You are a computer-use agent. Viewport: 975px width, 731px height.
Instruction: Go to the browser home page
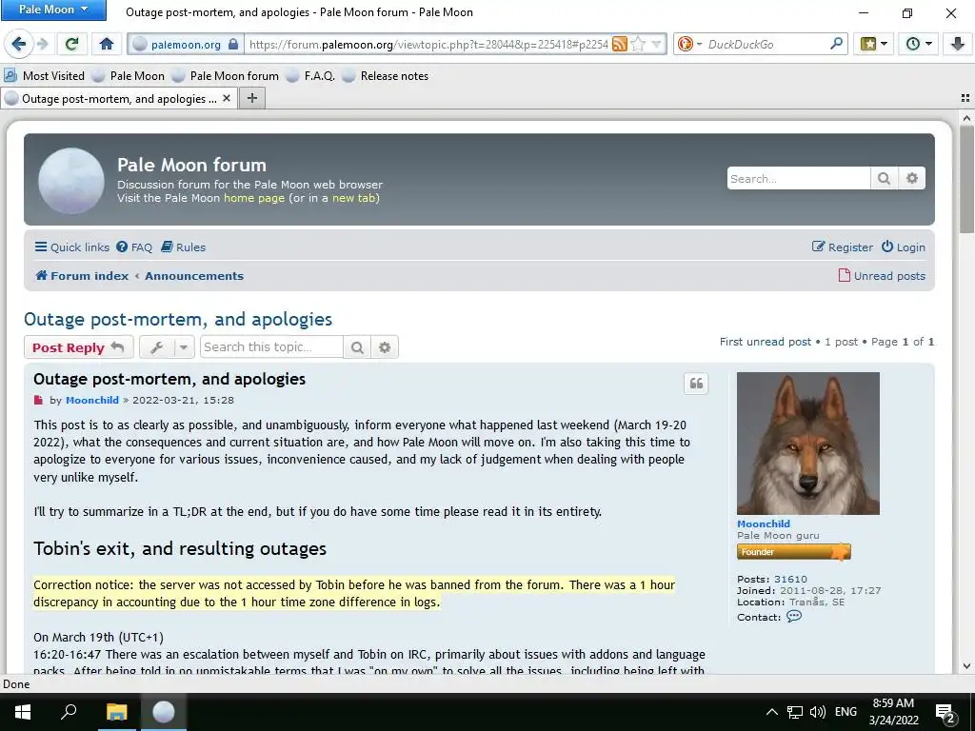107,44
